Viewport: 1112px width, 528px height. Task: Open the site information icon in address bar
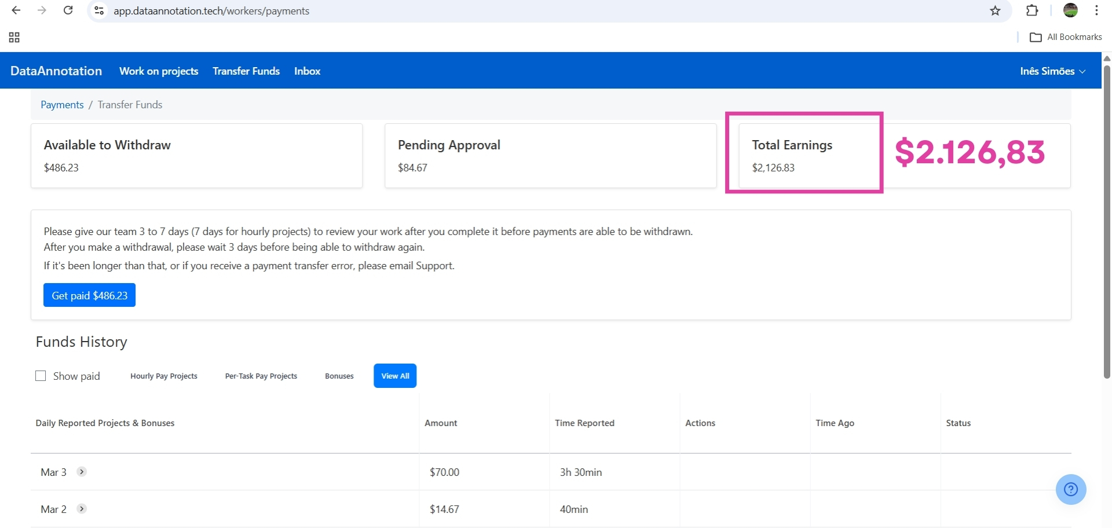(98, 10)
